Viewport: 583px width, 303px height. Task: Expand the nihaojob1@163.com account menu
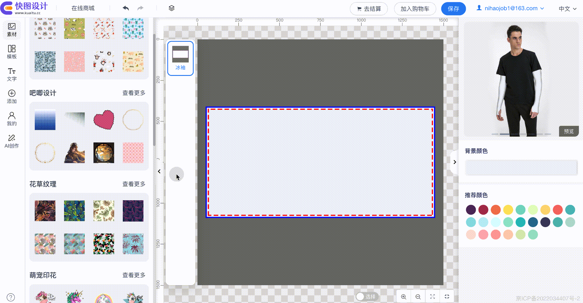(510, 8)
